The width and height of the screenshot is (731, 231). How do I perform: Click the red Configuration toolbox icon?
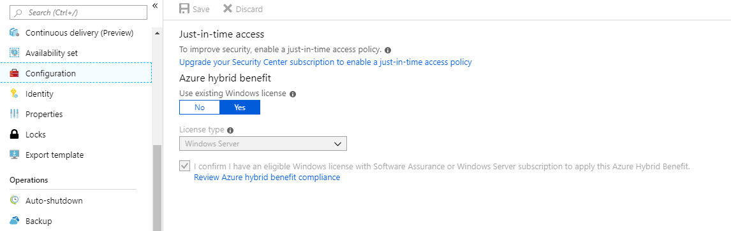coord(15,73)
